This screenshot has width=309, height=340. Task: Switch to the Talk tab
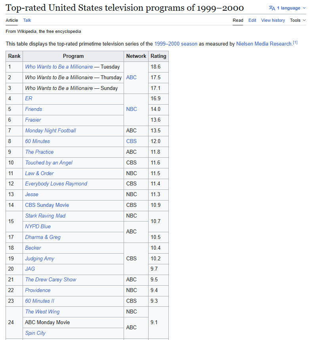(x=27, y=20)
